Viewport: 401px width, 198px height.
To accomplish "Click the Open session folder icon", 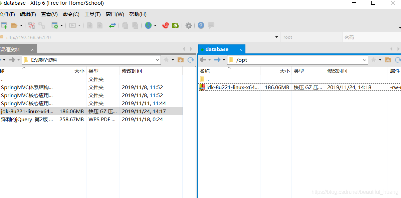I will [14, 25].
